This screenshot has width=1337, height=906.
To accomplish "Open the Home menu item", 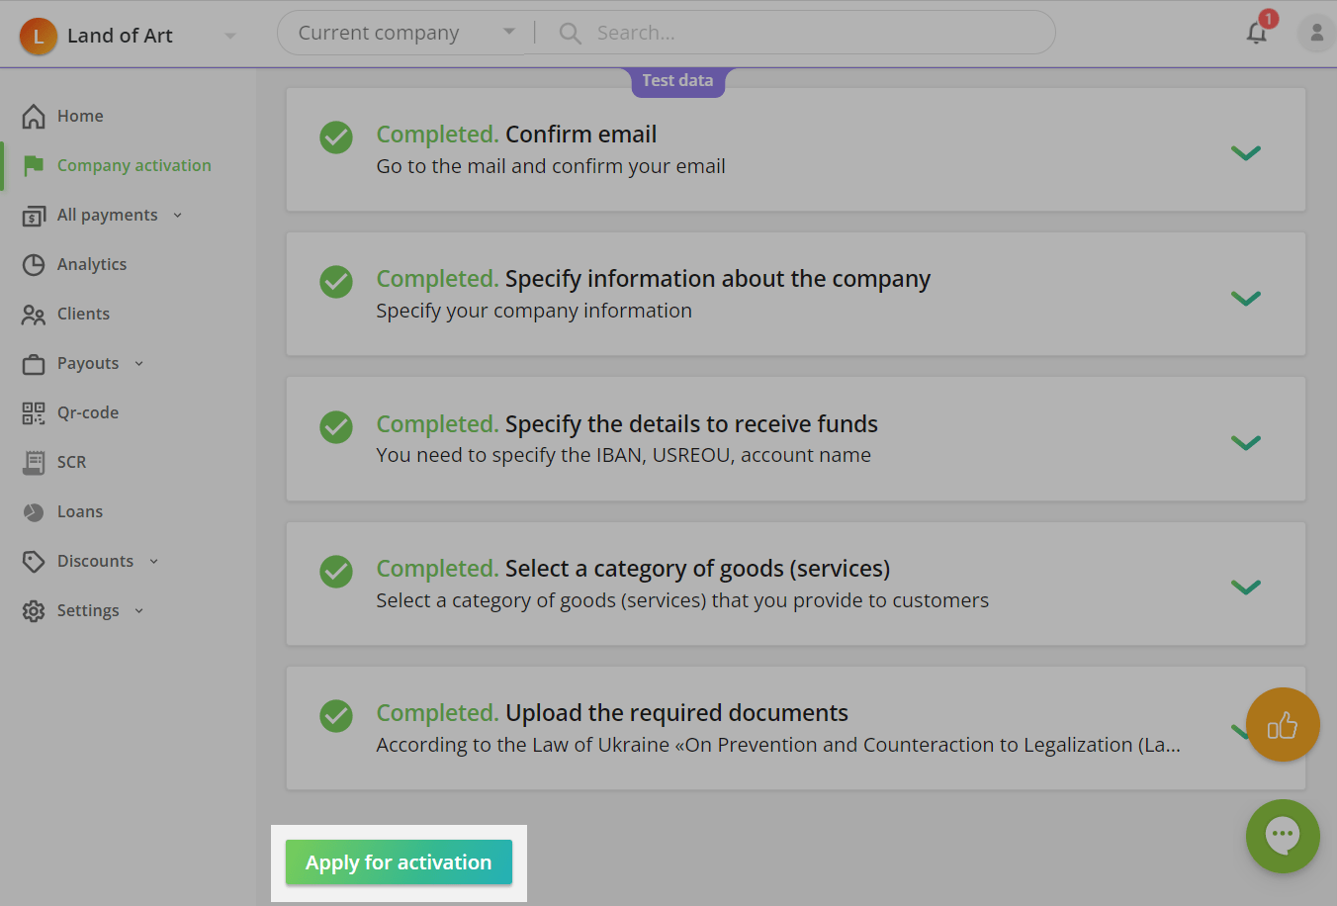I will tap(80, 117).
